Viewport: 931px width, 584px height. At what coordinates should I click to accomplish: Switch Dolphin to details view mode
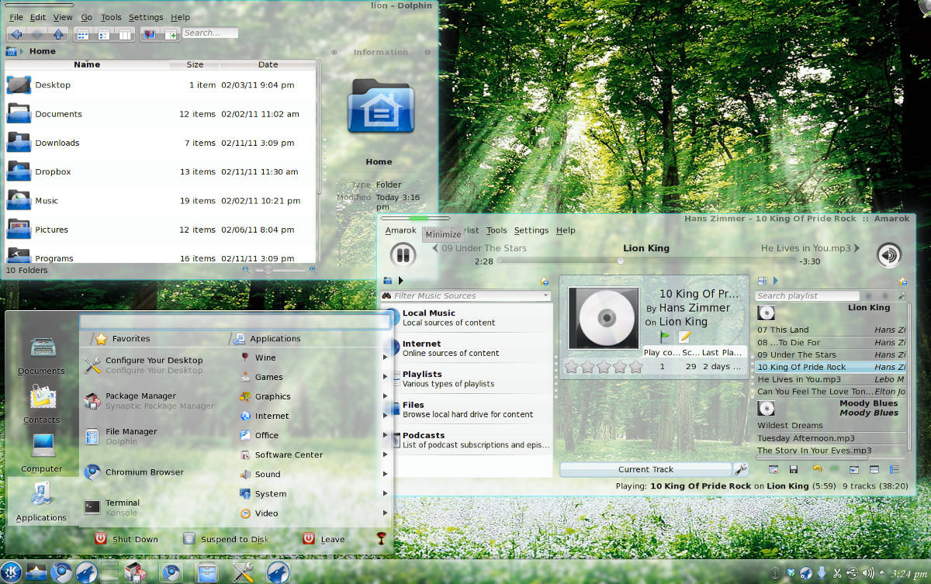pos(102,34)
